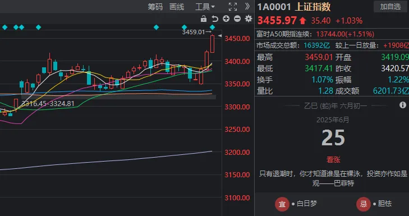The image size is (409, 216).
Task: Click the 3300.00 price axis label
Action: point(237,107)
